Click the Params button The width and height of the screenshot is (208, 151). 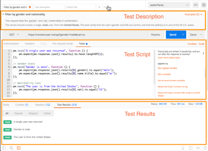tap(155, 35)
